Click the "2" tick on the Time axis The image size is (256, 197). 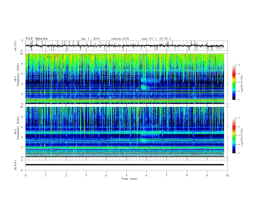click(66, 175)
